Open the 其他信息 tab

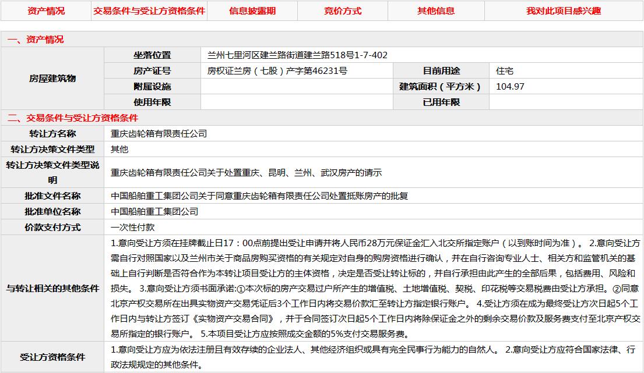[436, 11]
